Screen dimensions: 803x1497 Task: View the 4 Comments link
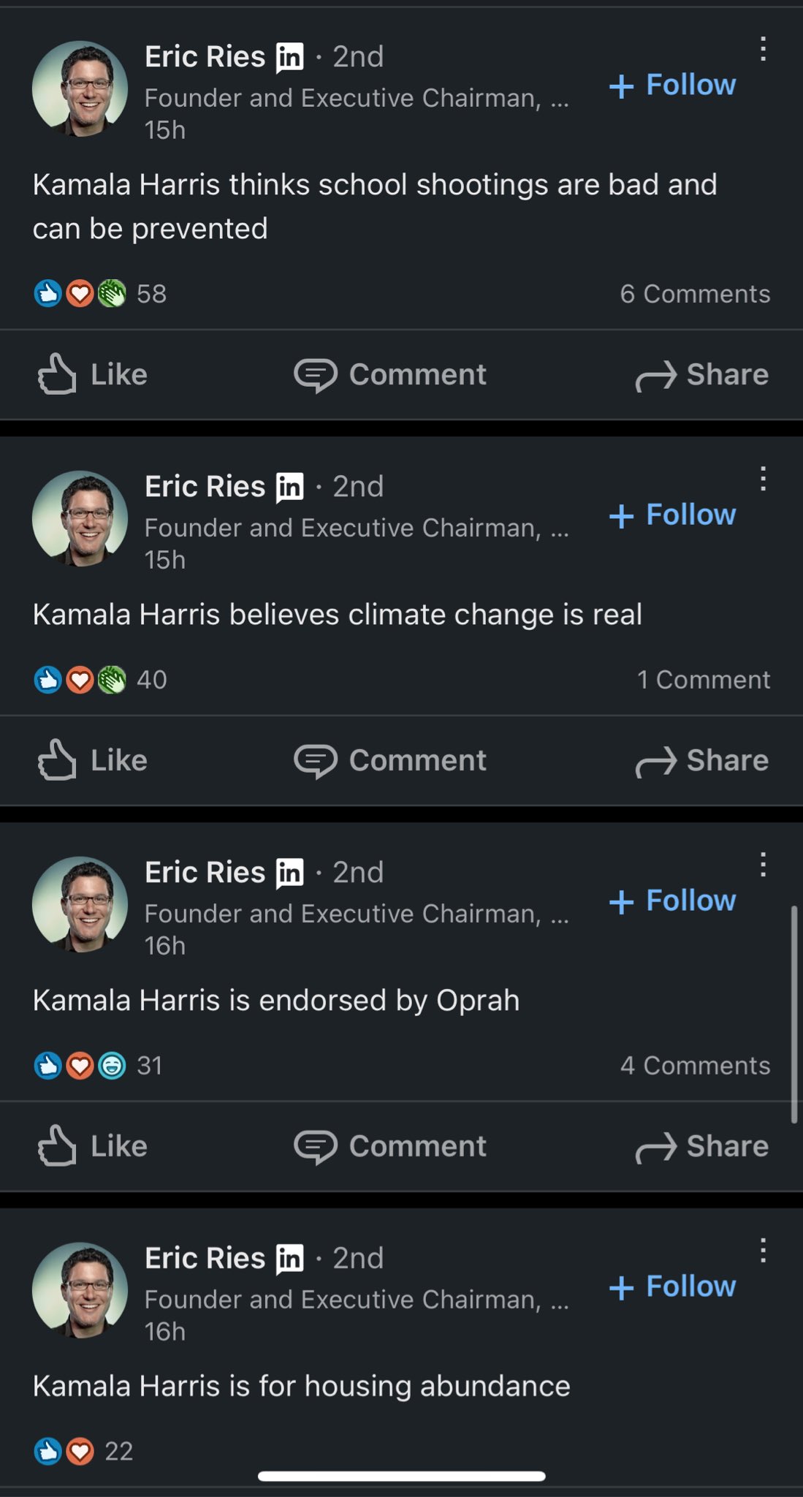point(695,1066)
